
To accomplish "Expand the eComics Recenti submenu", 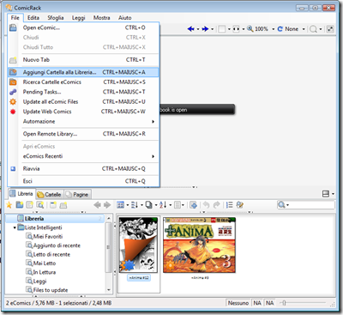I will 83,156.
